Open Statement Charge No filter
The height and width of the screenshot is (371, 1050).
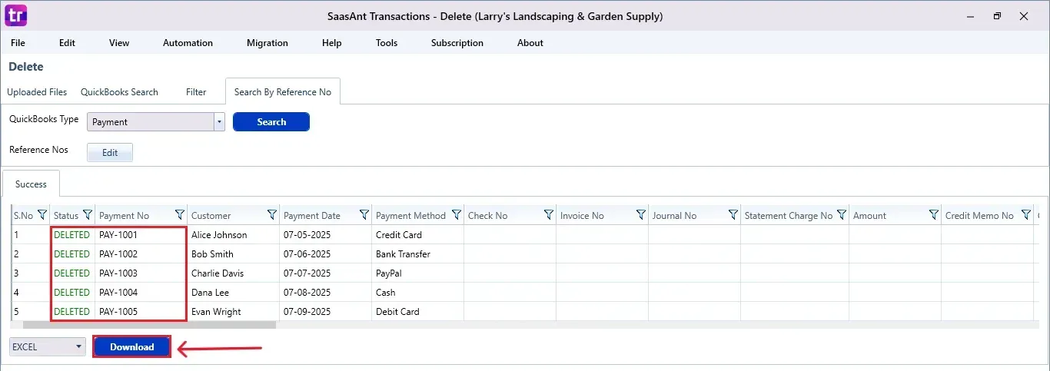click(842, 215)
